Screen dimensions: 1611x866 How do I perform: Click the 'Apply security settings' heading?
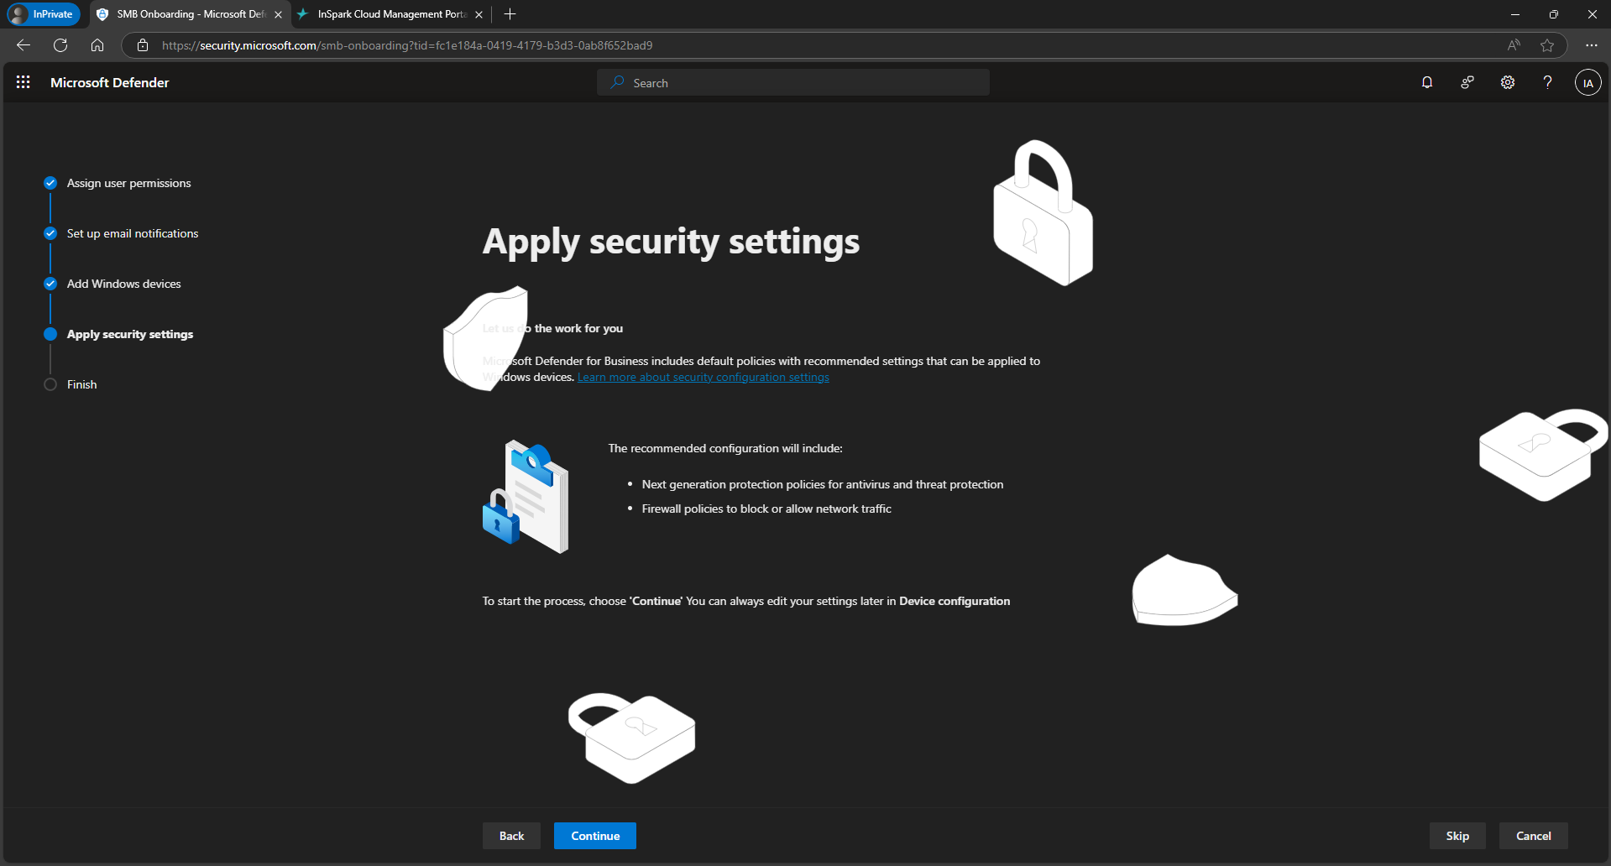(x=671, y=242)
